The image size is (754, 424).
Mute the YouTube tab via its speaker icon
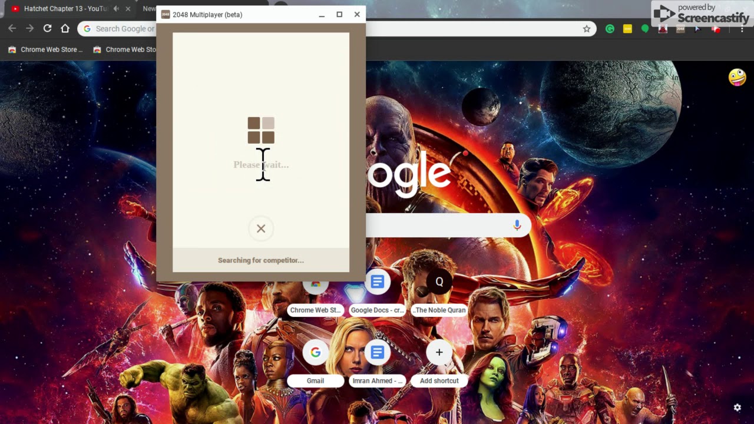click(116, 9)
